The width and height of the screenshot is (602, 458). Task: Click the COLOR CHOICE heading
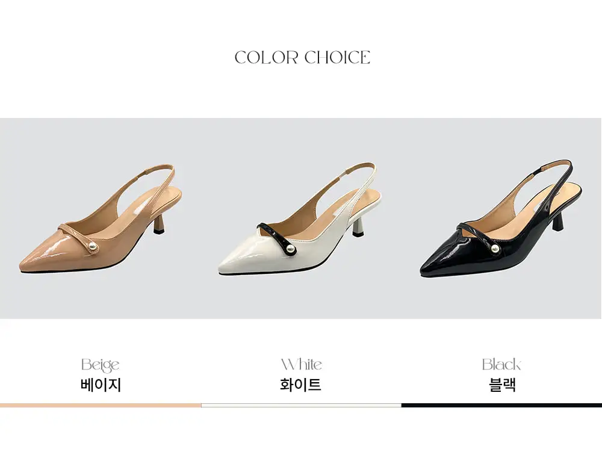coord(302,57)
